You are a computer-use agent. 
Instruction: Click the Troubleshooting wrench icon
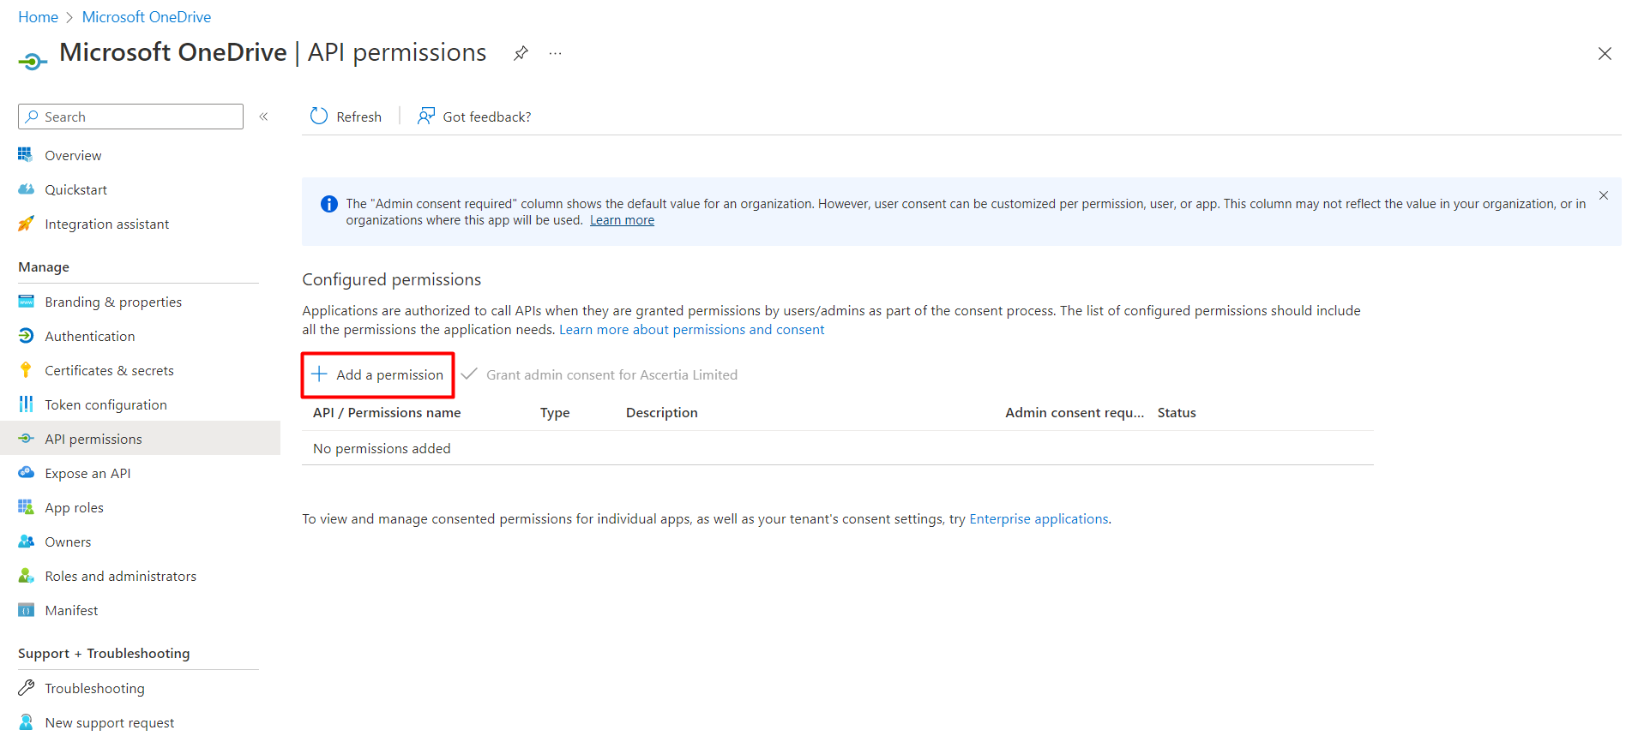(x=26, y=688)
